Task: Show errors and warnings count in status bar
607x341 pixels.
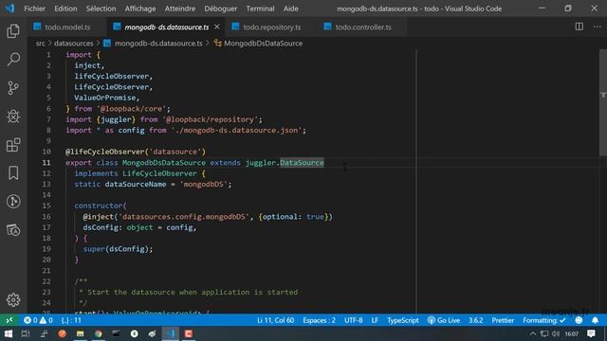Action: point(38,320)
